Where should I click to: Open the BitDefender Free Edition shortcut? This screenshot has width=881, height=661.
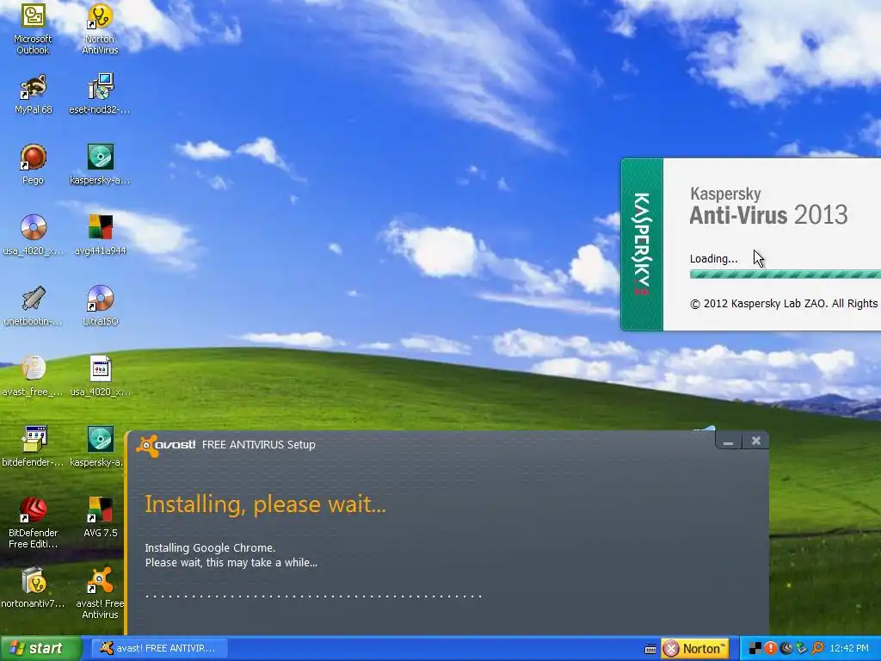33,522
